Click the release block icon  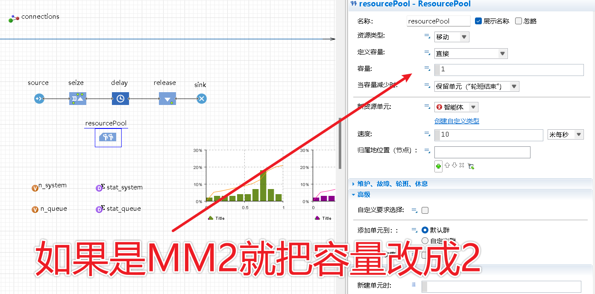click(167, 99)
